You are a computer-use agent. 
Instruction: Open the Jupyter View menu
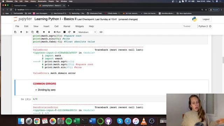pos(36,26)
